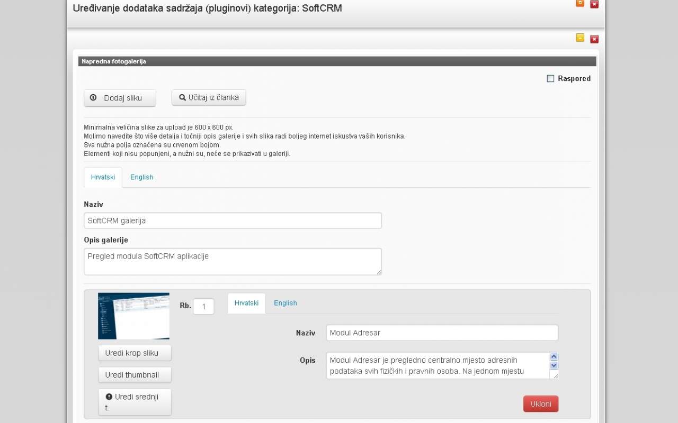Close the inner panel with the red X
678x423 pixels.
[x=594, y=39]
